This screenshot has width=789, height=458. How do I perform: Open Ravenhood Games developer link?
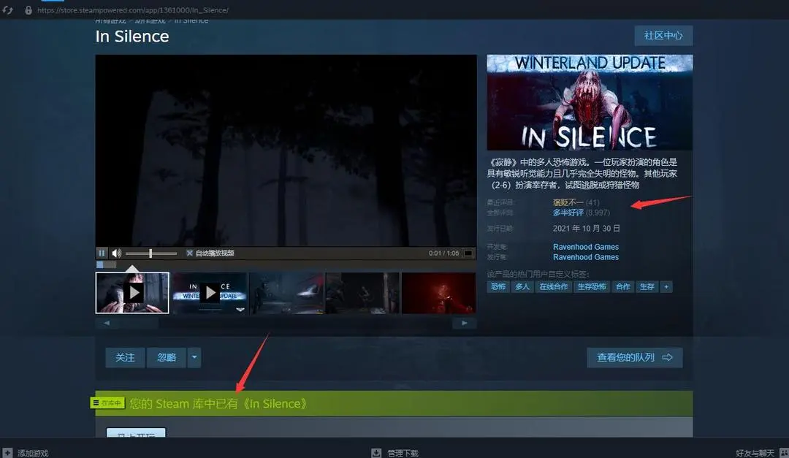585,247
